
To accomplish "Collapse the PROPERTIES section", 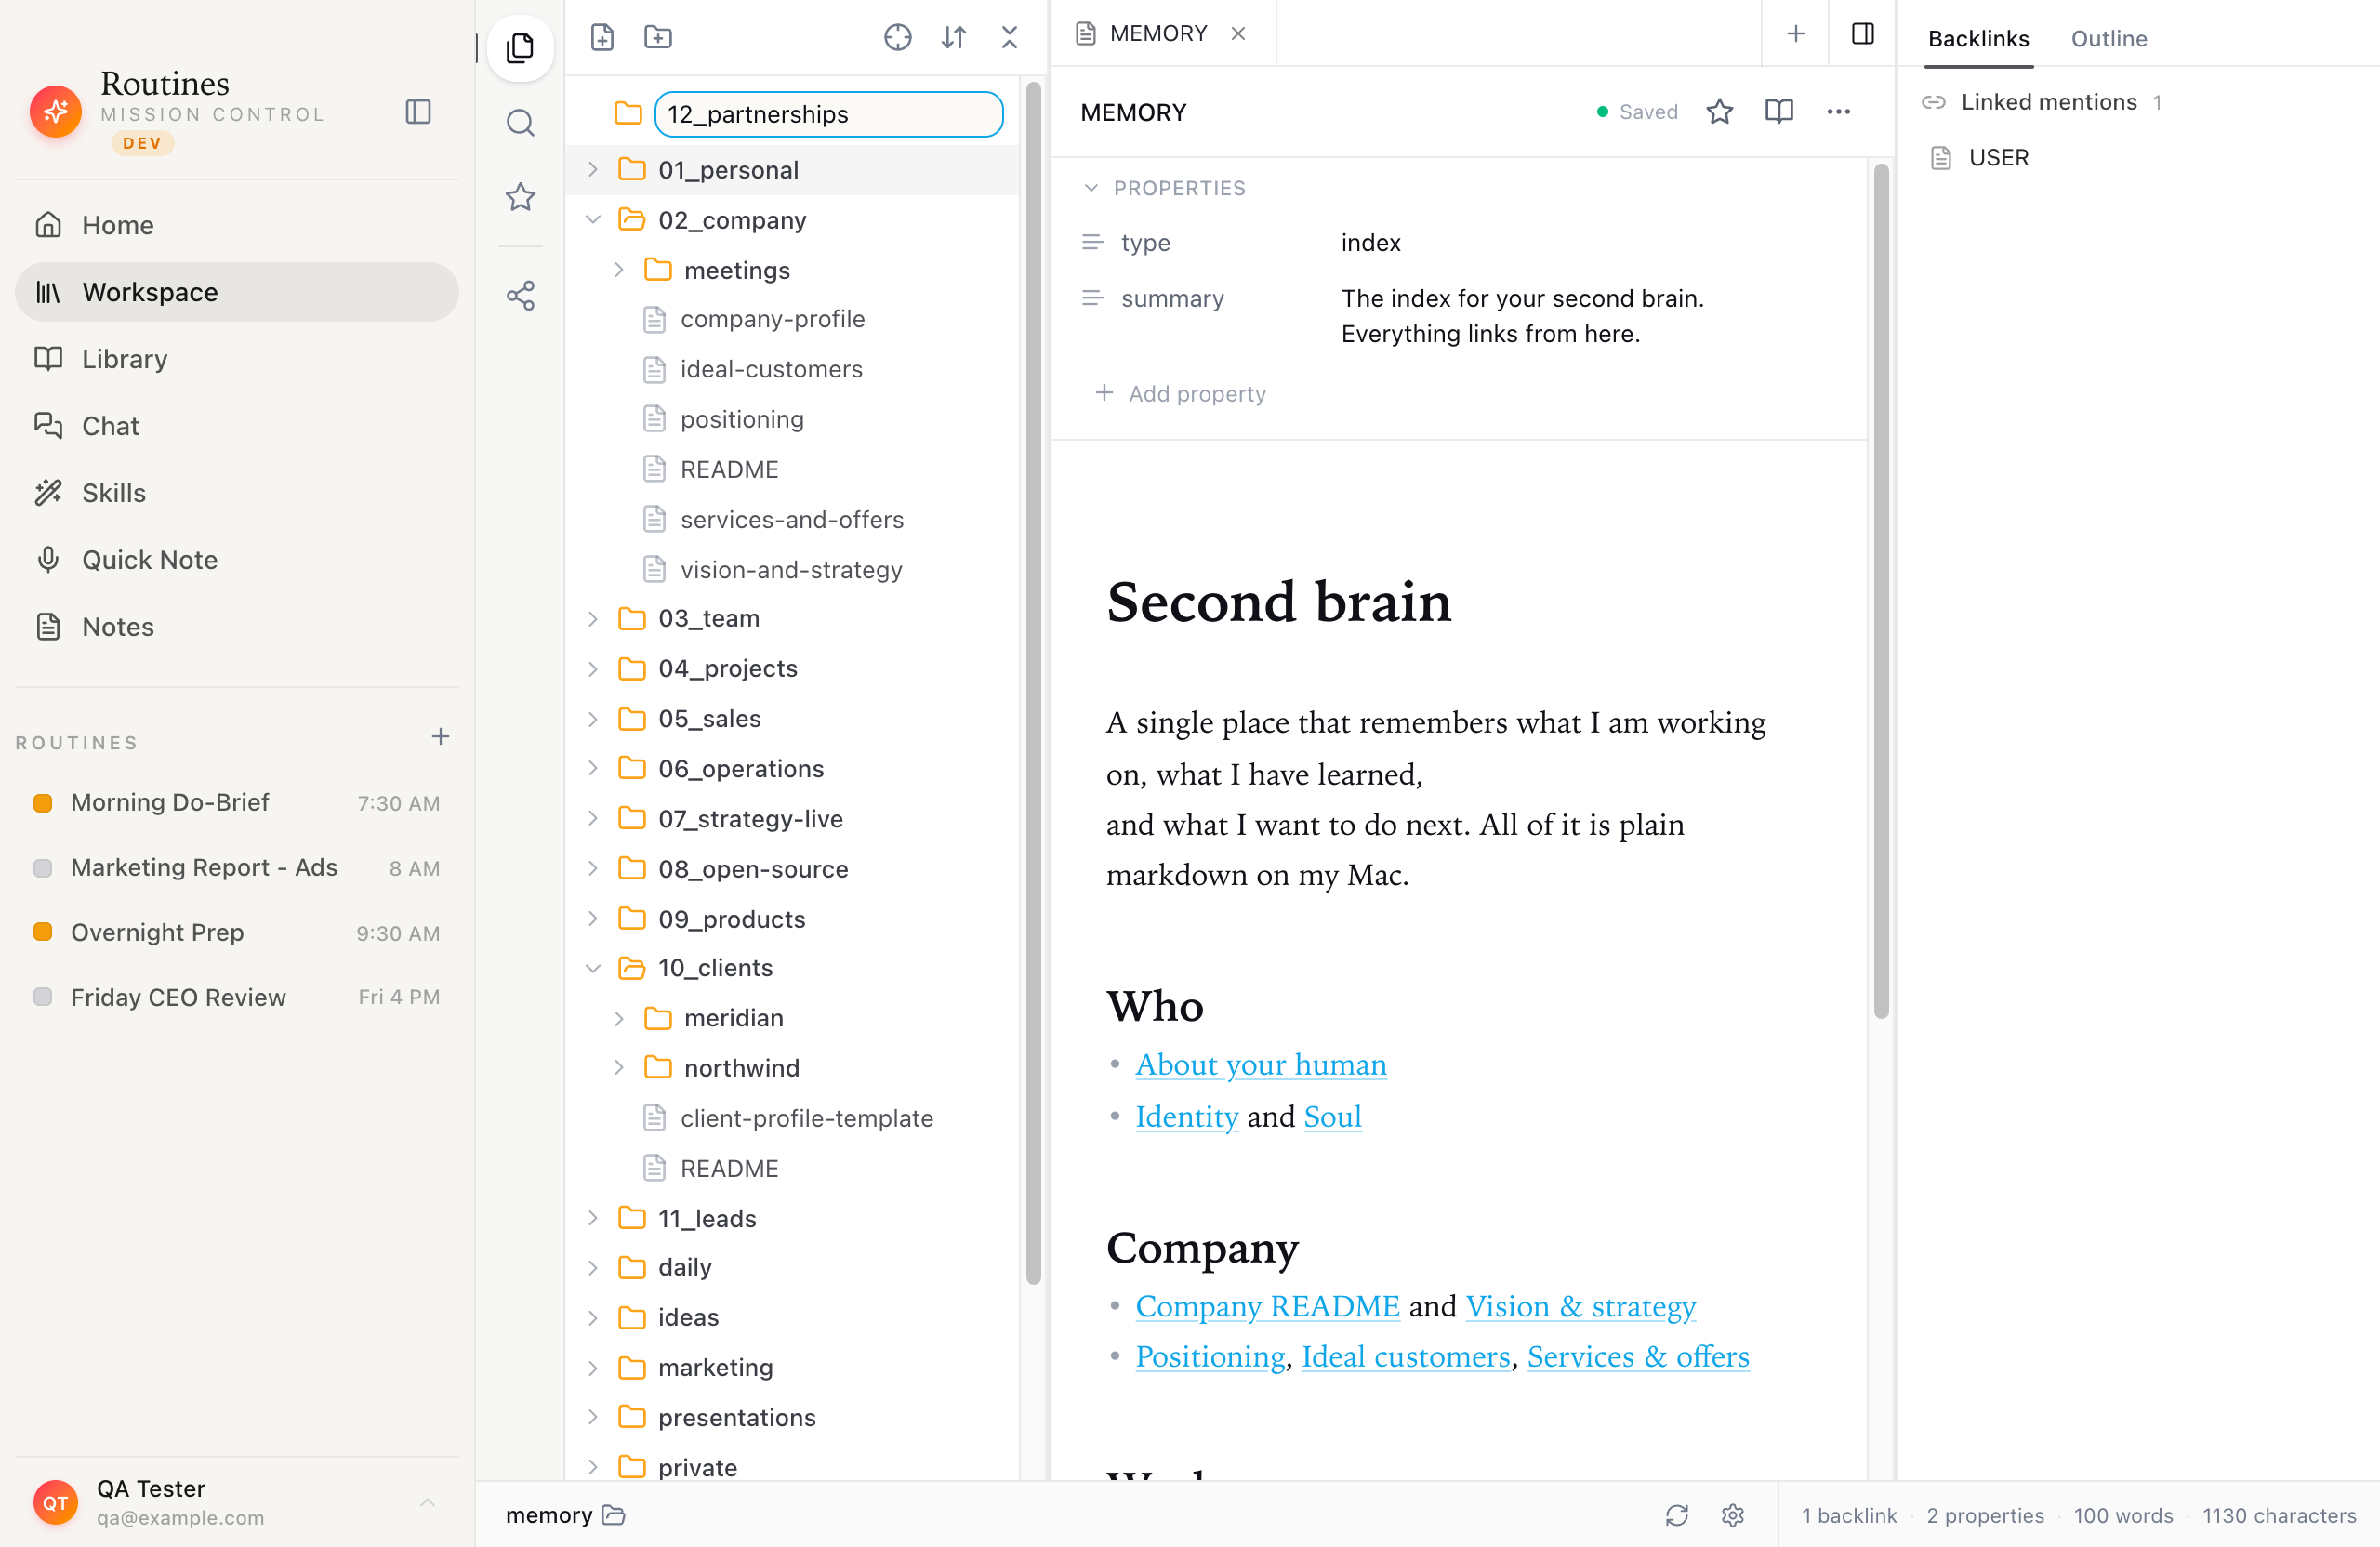I will click(1092, 188).
